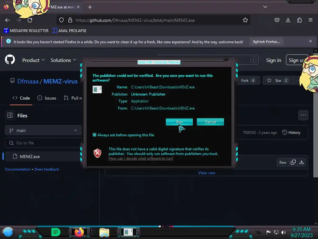
Task: Open a new tab with the plus button
Action: 90,7
